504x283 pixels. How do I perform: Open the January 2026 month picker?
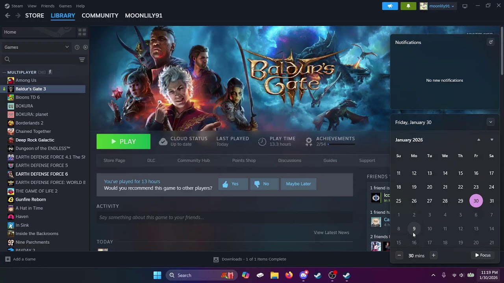[409, 140]
